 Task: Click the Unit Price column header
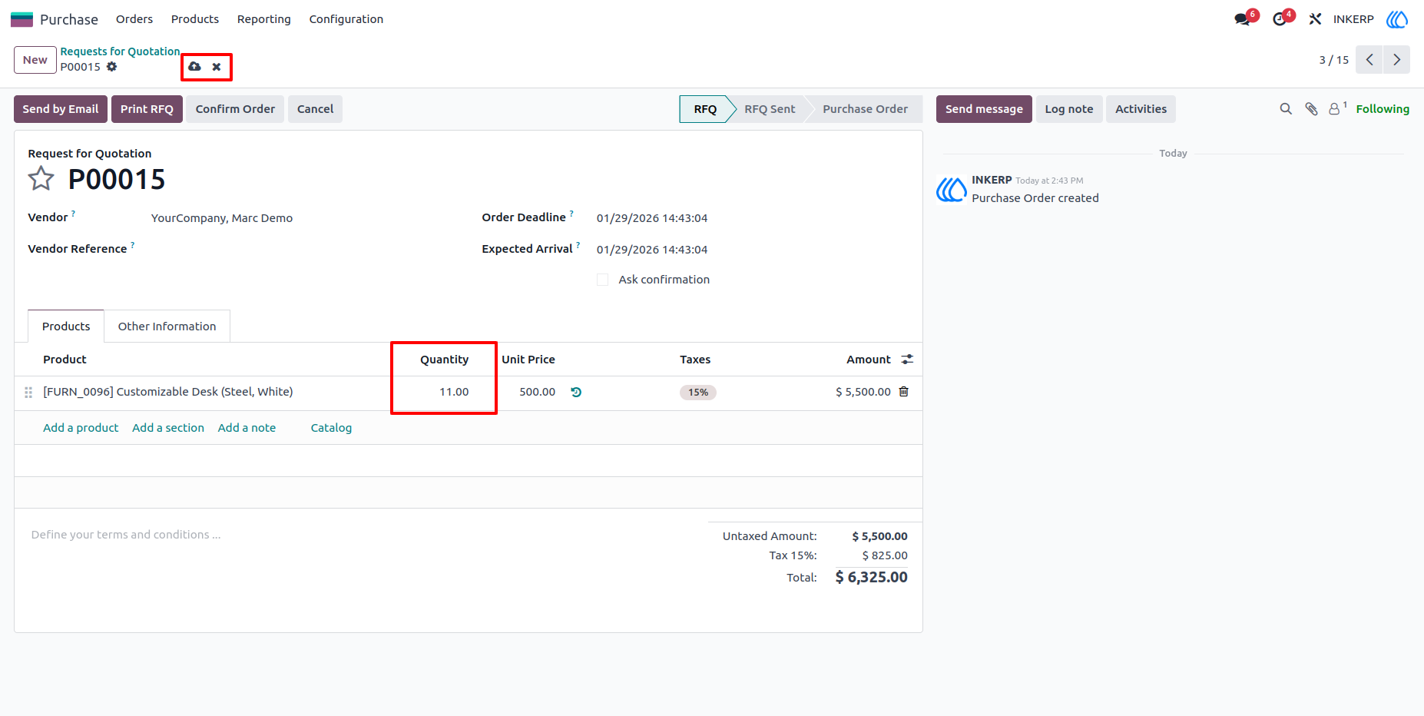pos(528,360)
